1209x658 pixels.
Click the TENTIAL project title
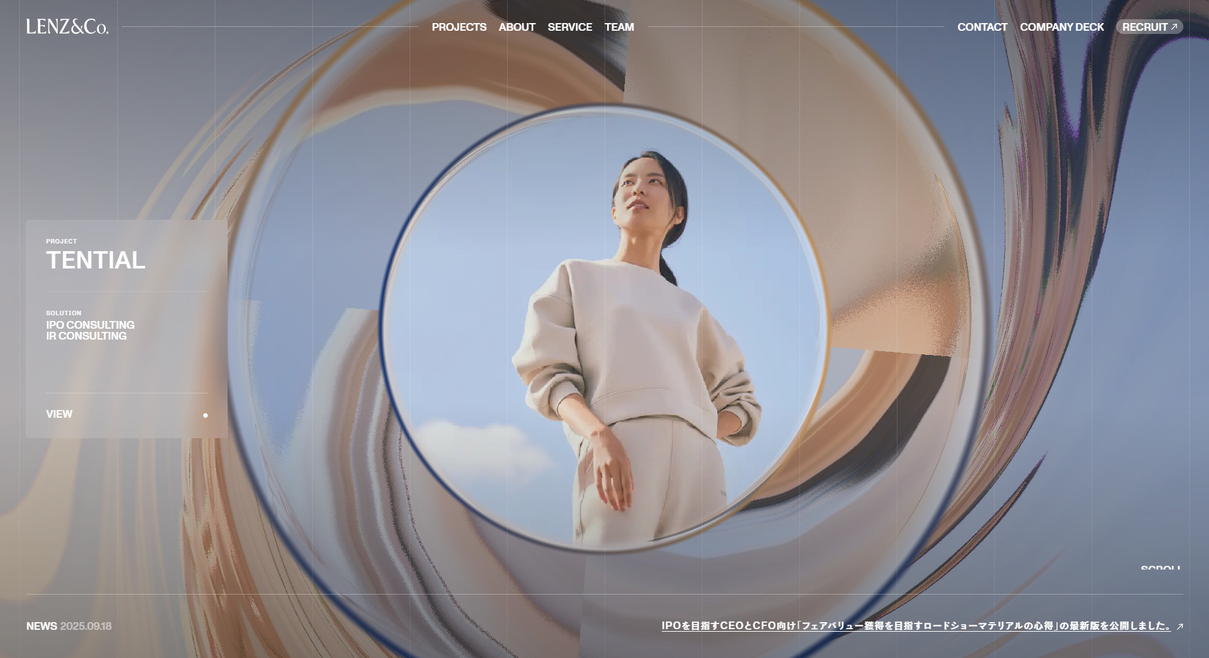pyautogui.click(x=96, y=260)
